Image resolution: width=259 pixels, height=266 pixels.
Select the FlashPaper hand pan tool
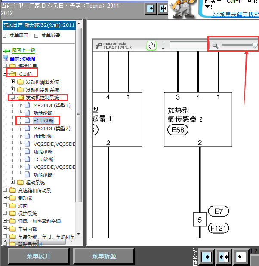pyautogui.click(x=151, y=46)
